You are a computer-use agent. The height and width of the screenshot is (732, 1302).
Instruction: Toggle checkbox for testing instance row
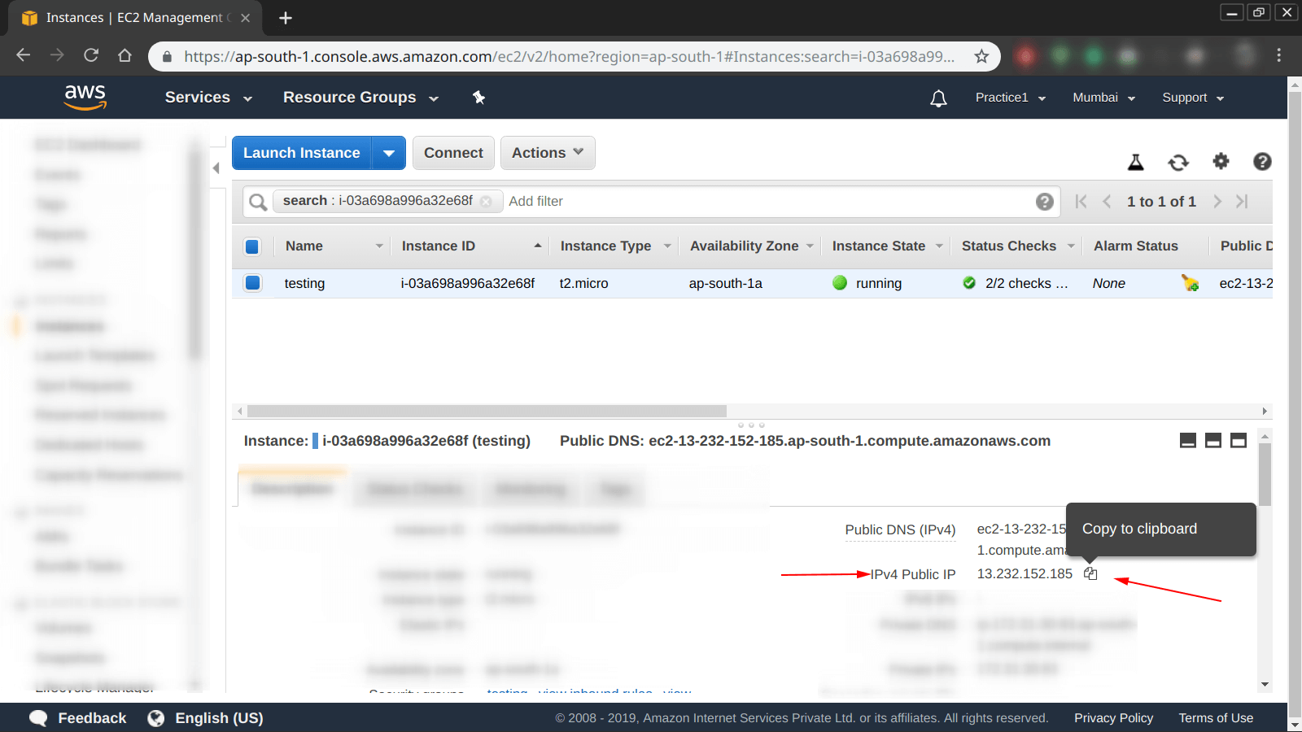point(252,283)
